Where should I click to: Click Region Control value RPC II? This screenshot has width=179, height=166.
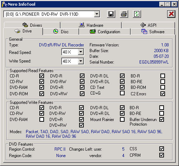[60, 149]
